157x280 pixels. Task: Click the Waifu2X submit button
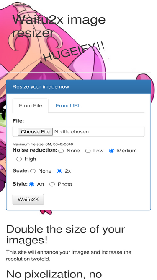[x=28, y=199]
